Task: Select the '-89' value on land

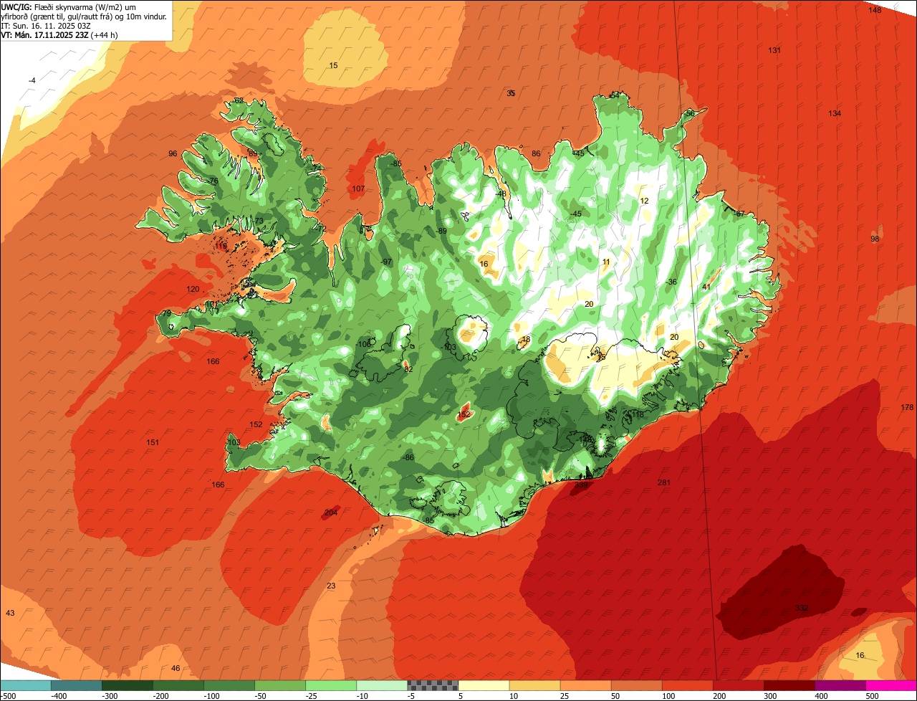Action: click(441, 231)
